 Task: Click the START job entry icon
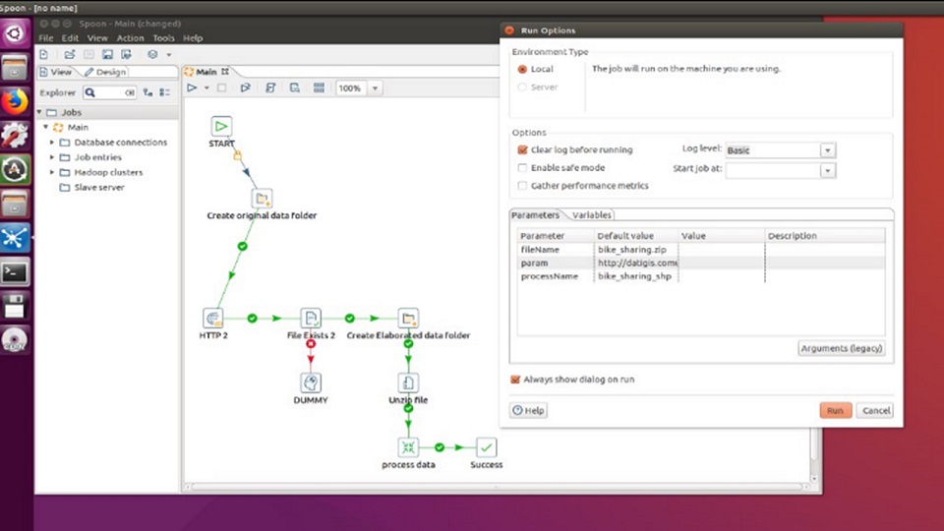click(221, 126)
